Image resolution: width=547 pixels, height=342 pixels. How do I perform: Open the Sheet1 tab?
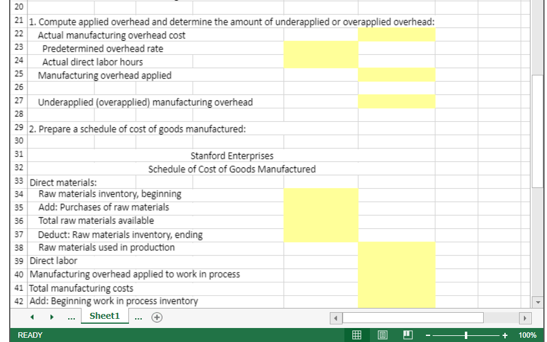coord(105,316)
